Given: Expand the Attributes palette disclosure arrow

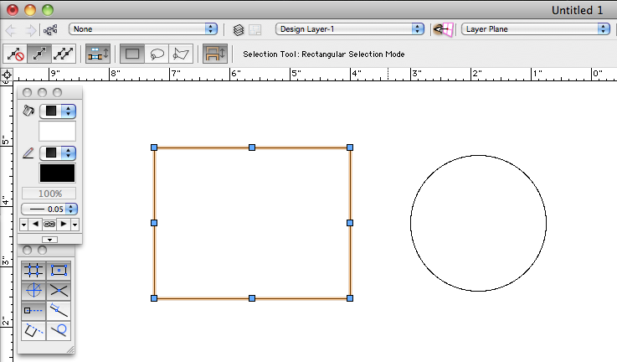Looking at the screenshot, I should (x=49, y=239).
